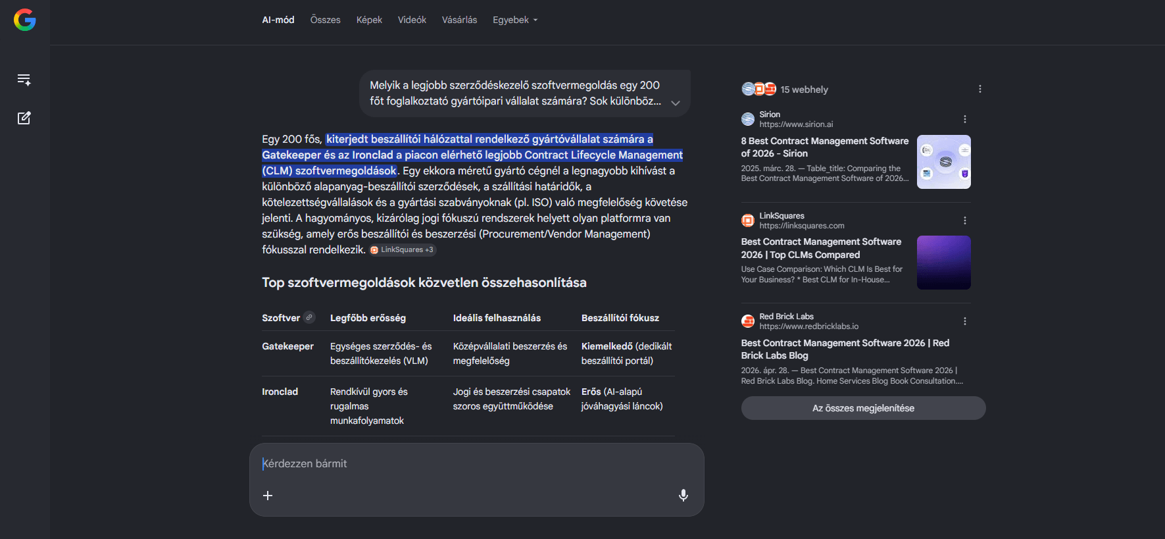Switch to the Képek tab
This screenshot has height=539, width=1165.
click(369, 20)
